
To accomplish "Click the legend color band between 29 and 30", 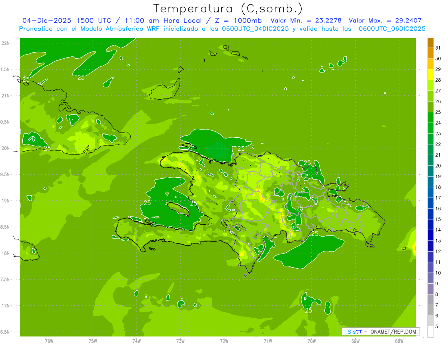I will [430, 64].
